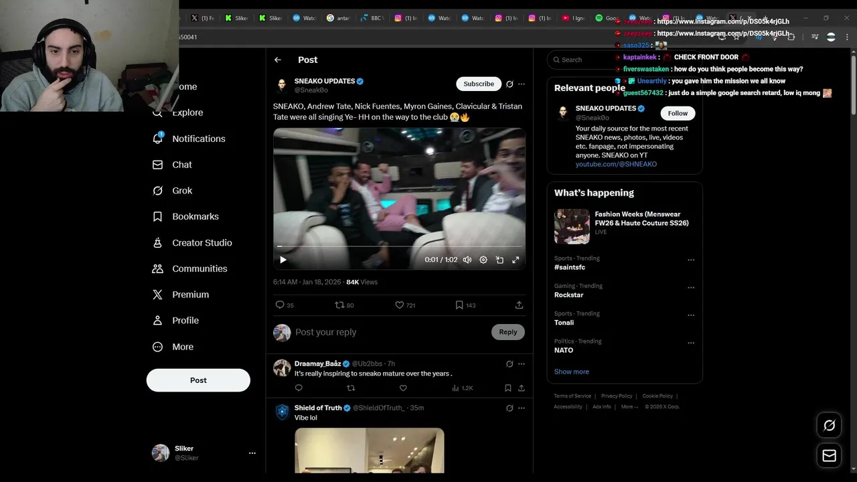Open the SNEAKO UPDATES post options menu
Screen dimensions: 857x482
pos(522,84)
